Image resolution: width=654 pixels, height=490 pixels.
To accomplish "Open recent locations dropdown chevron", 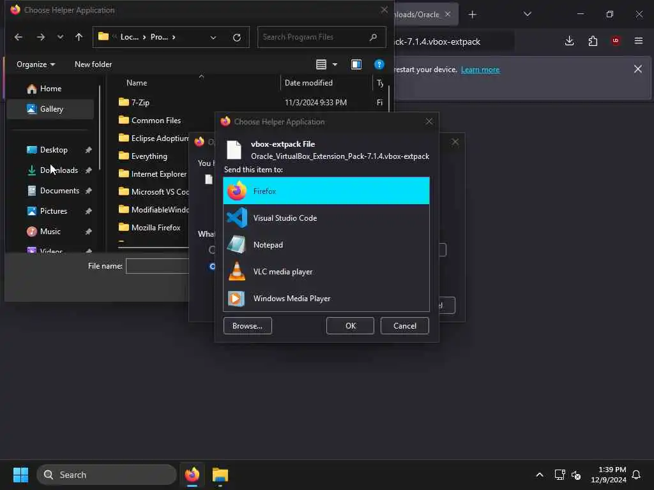I will [x=61, y=37].
